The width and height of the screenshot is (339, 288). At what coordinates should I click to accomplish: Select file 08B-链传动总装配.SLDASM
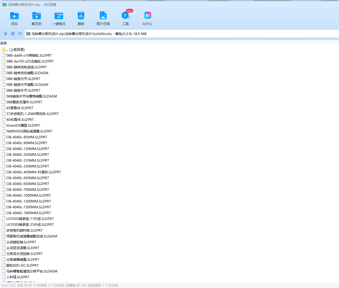coord(27,73)
